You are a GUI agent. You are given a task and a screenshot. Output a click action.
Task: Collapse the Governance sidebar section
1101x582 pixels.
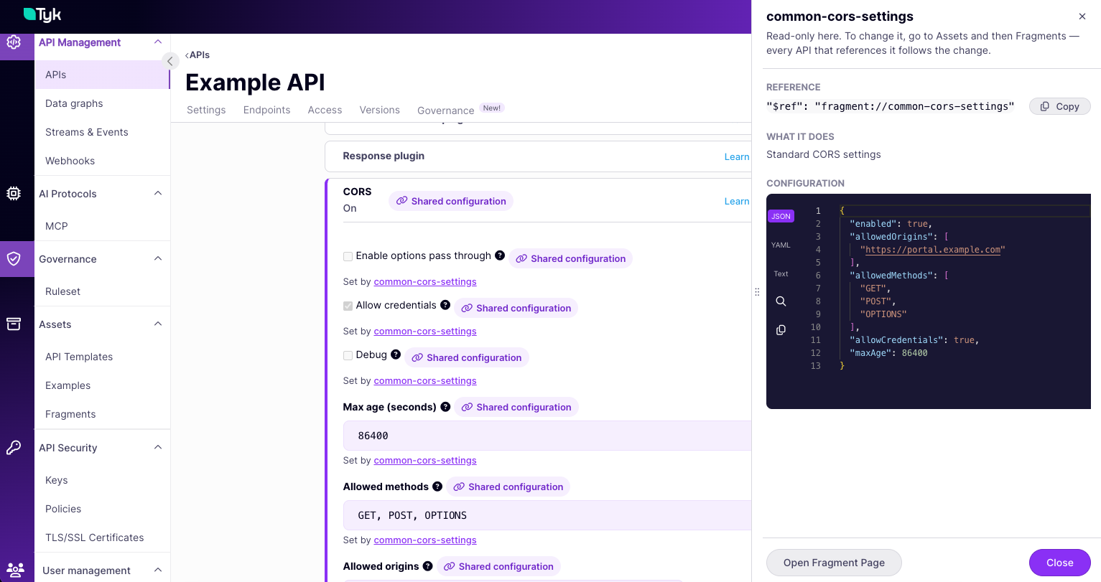point(158,258)
